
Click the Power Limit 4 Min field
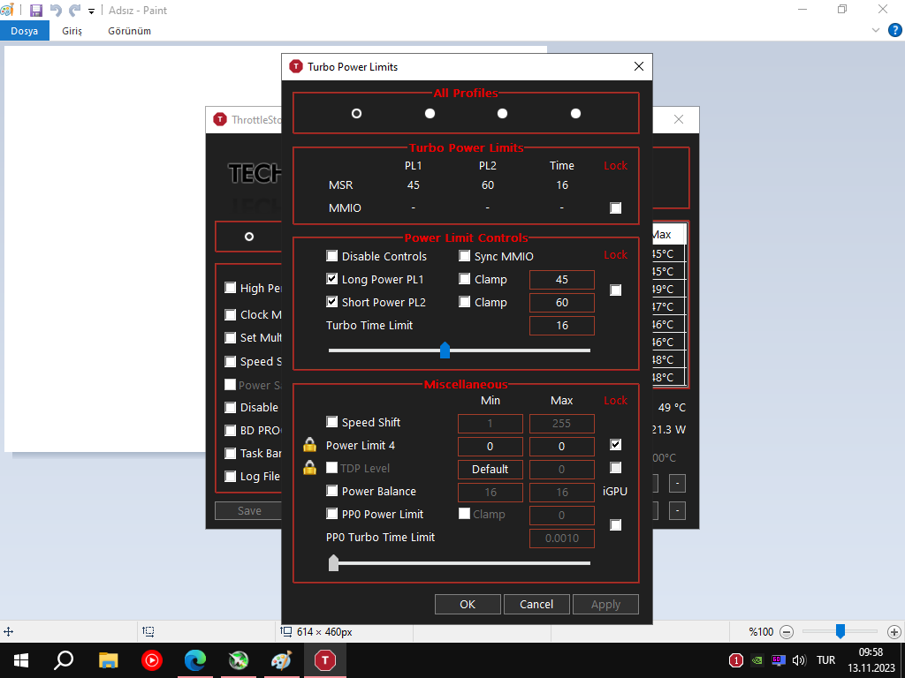coord(491,446)
